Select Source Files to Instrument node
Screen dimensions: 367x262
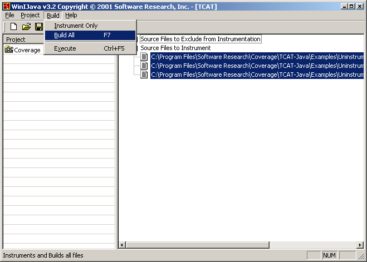click(175, 48)
